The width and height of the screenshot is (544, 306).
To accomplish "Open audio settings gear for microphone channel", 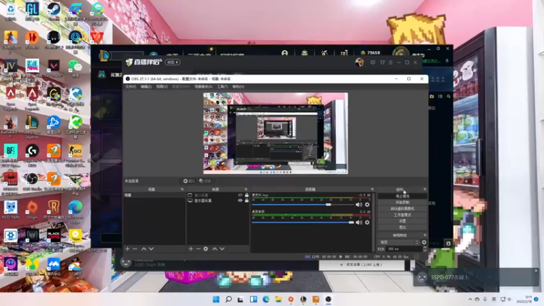I will [367, 205].
